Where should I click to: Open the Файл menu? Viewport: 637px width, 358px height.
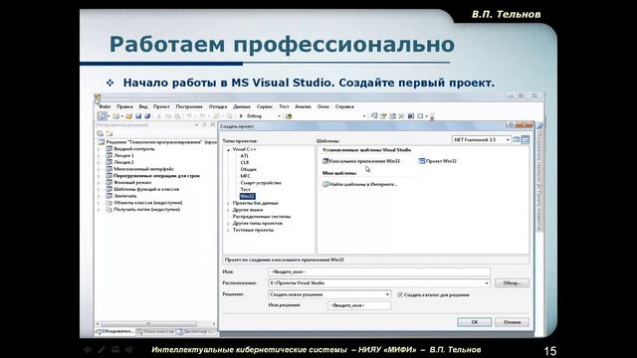pyautogui.click(x=105, y=106)
